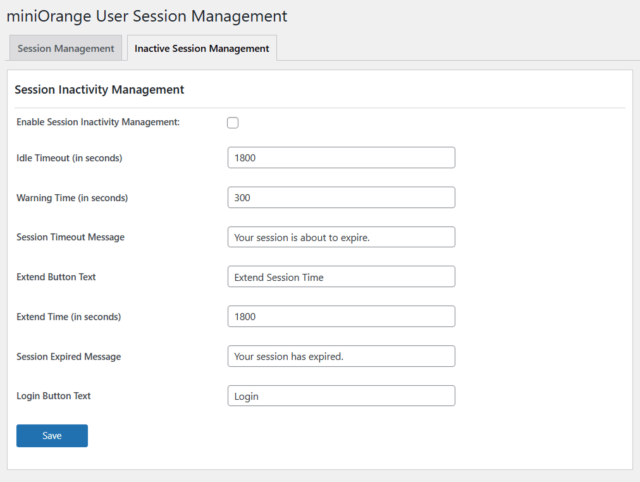Click the Extend Time seconds field

342,316
